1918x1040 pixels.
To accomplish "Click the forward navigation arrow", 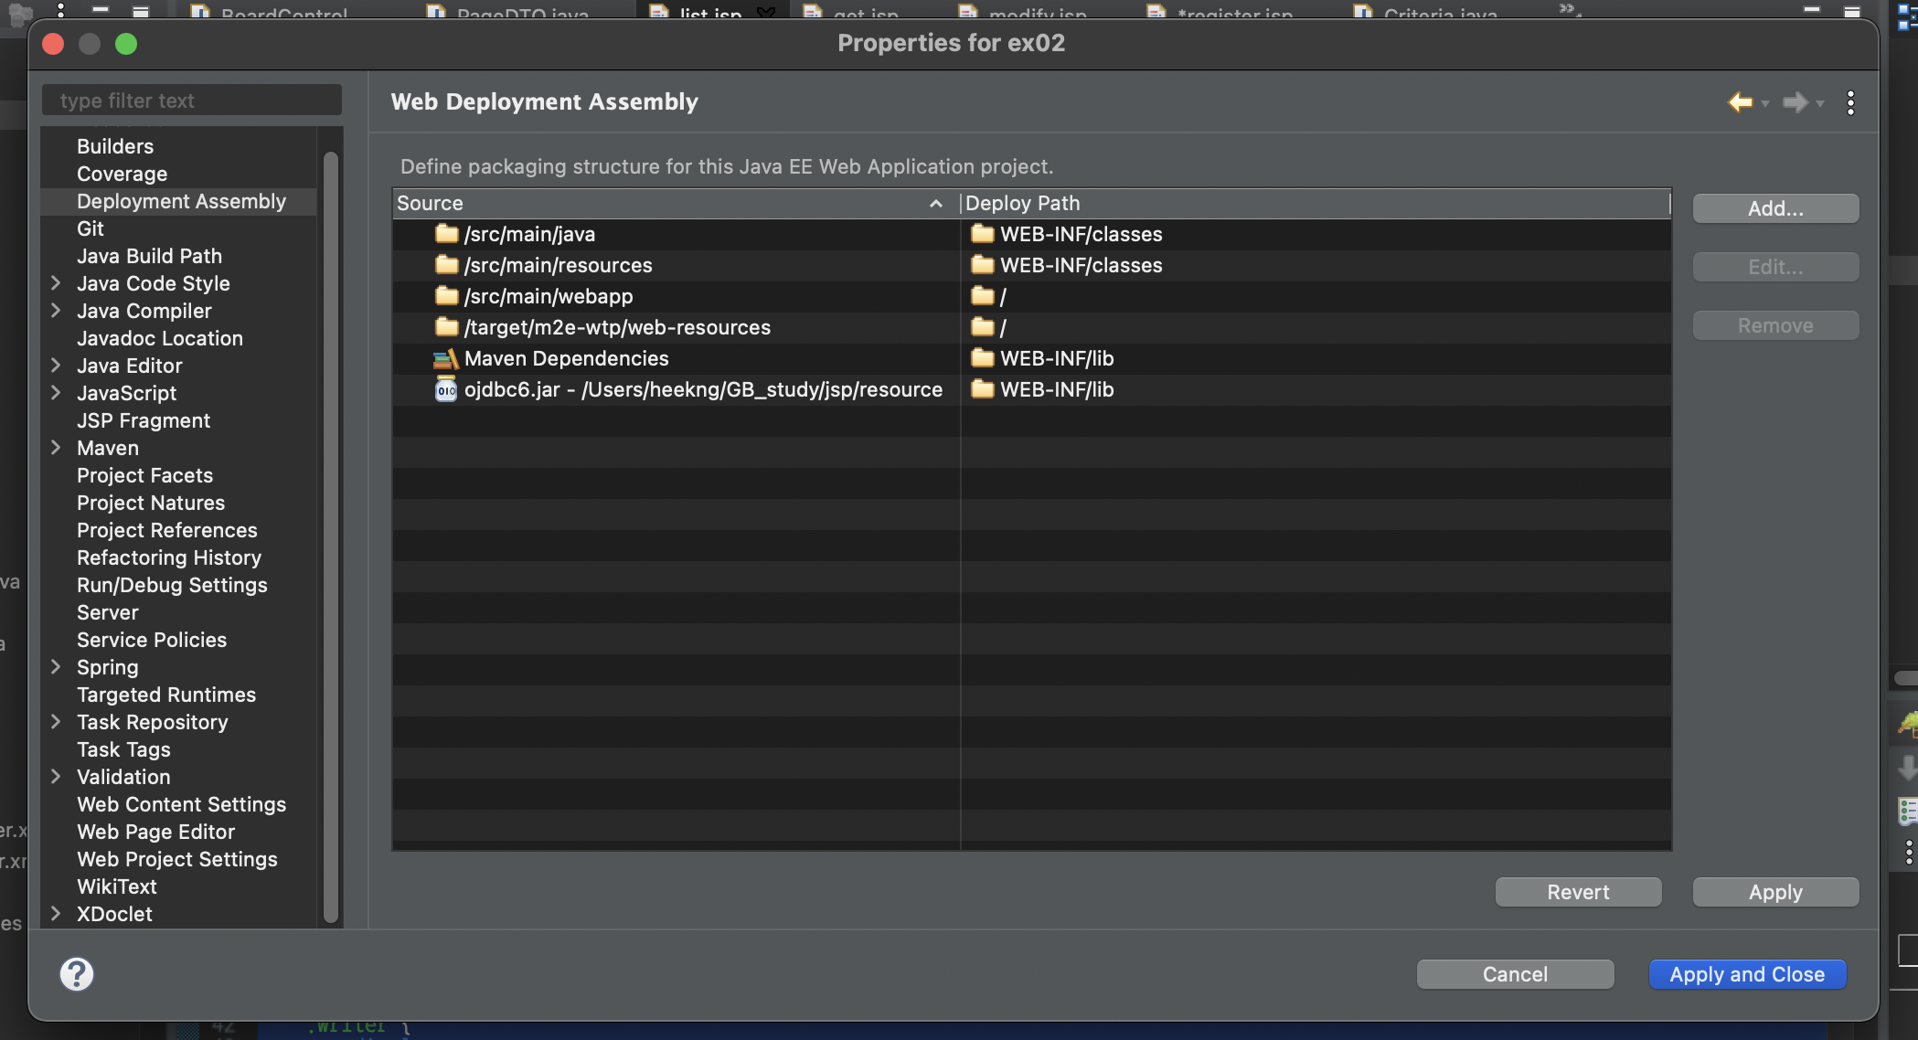I will click(x=1795, y=102).
